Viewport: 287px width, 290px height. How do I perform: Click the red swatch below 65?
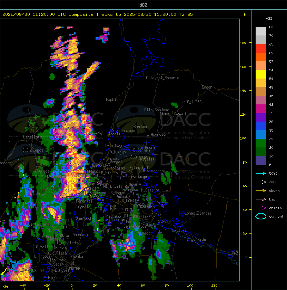click(x=261, y=49)
